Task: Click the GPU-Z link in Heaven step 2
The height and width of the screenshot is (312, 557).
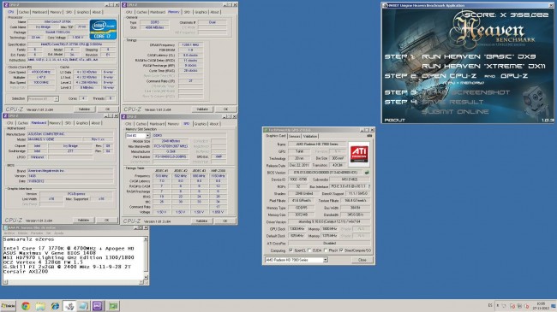Action: 514,76
